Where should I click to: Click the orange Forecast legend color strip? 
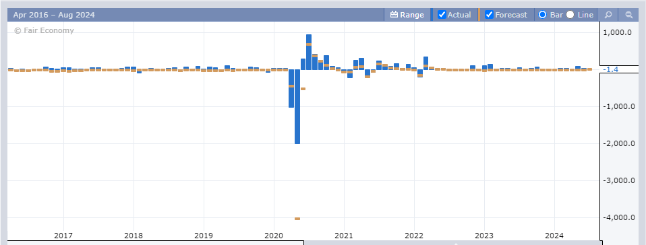coord(479,15)
